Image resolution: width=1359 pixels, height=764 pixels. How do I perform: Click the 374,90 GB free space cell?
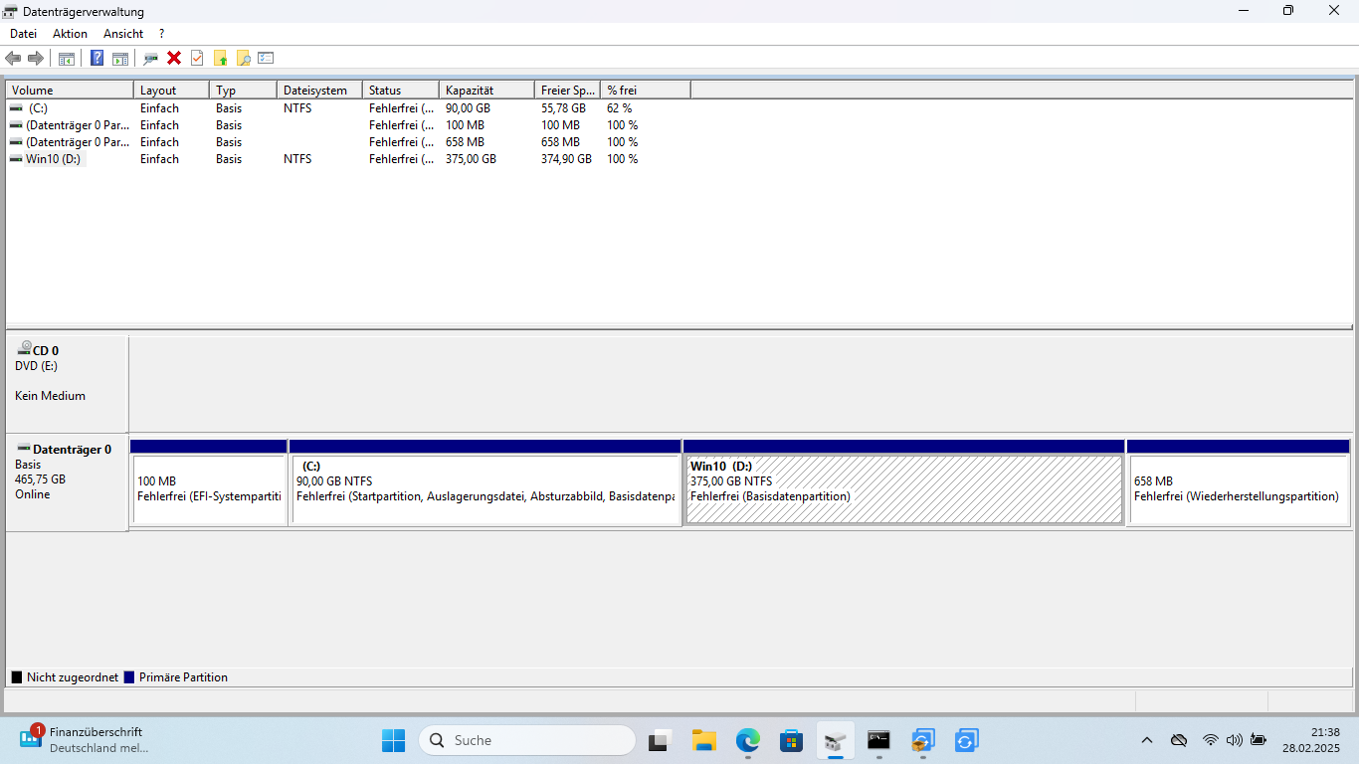point(566,159)
